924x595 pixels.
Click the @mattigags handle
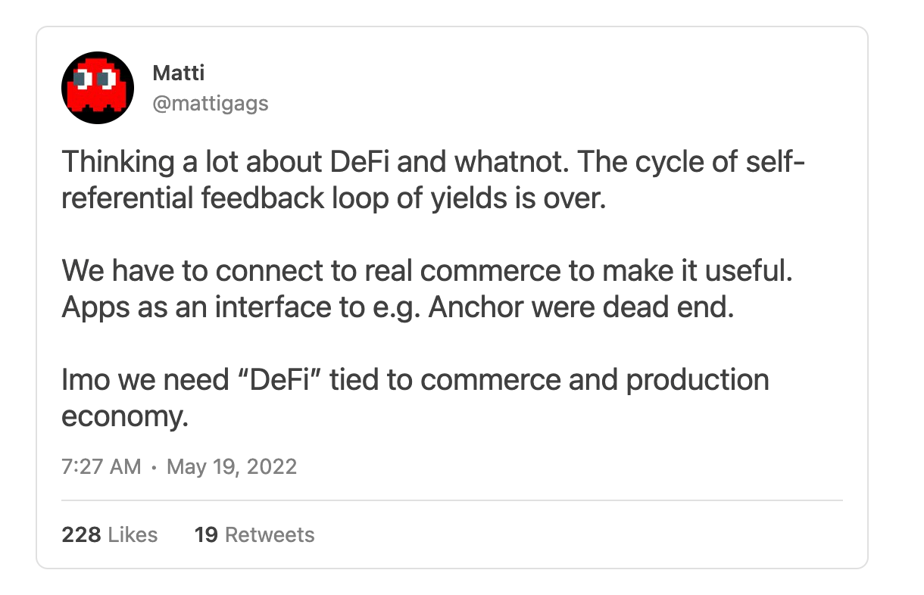click(210, 103)
